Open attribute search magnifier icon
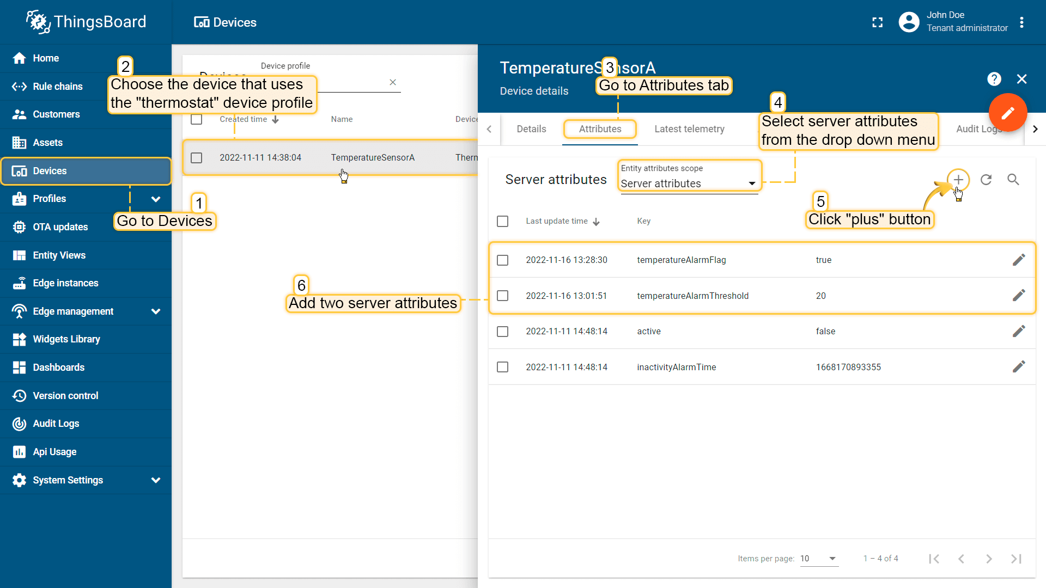The image size is (1046, 588). [x=1013, y=180]
